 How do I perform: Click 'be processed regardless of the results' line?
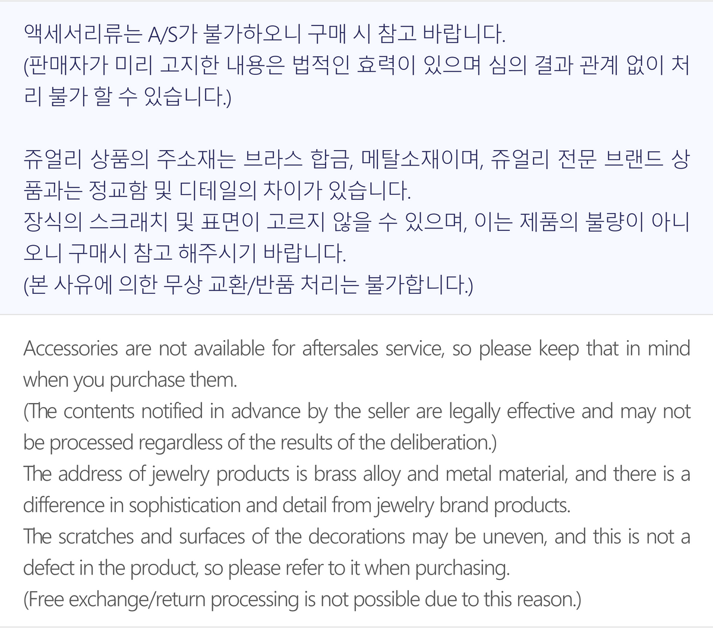(260, 442)
